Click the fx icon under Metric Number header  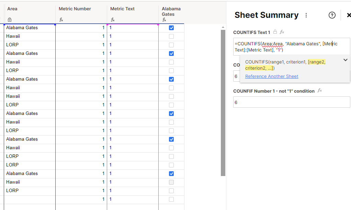pyautogui.click(x=61, y=20)
